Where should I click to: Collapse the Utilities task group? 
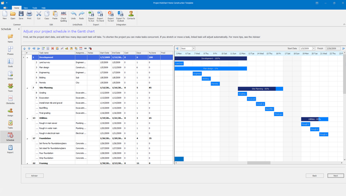[27, 118]
